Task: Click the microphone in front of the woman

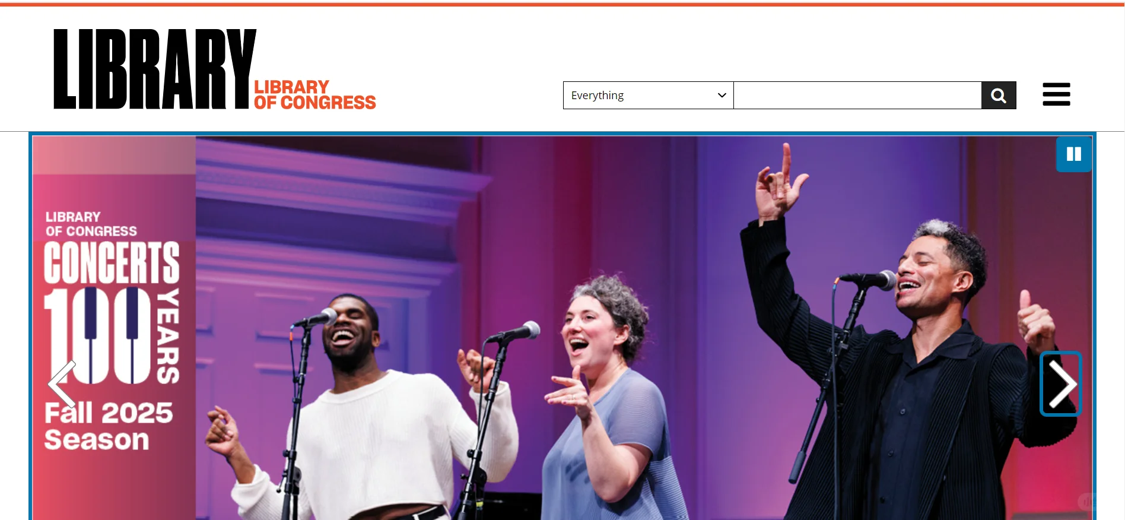Action: click(x=515, y=332)
